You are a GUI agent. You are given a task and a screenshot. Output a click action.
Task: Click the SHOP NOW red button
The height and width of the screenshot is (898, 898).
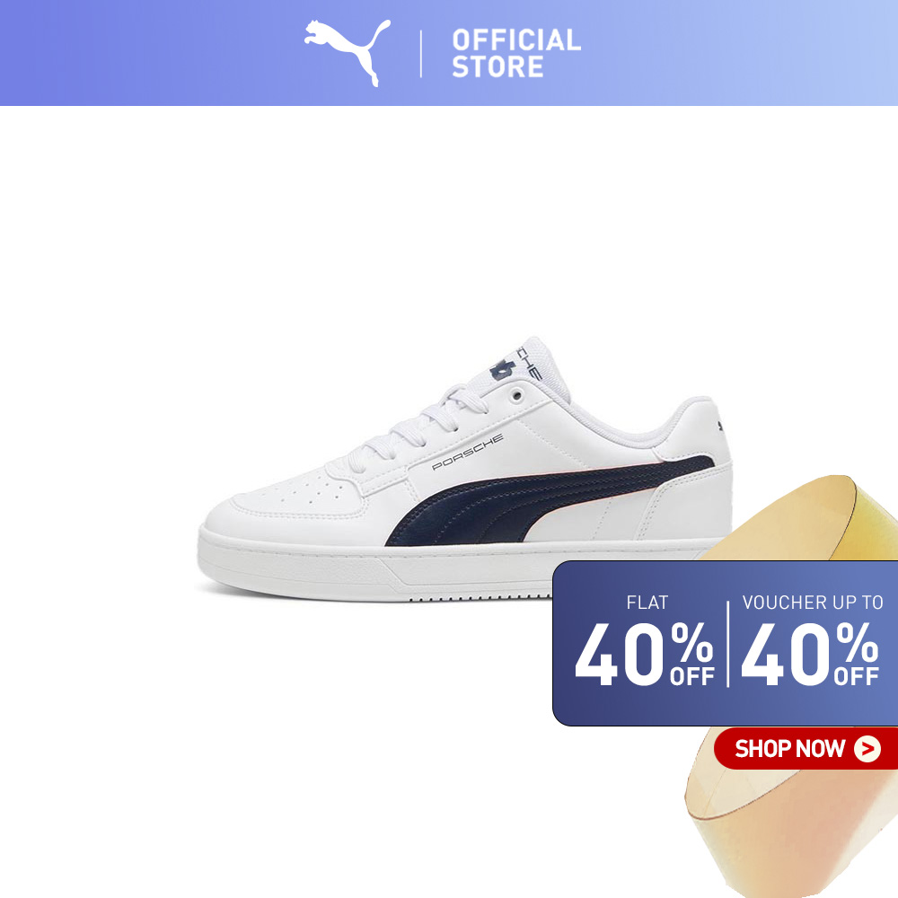click(x=806, y=748)
